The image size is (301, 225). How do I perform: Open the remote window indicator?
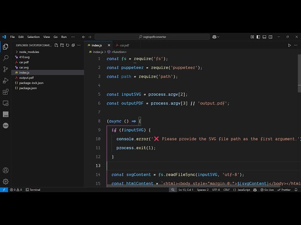click(4, 190)
